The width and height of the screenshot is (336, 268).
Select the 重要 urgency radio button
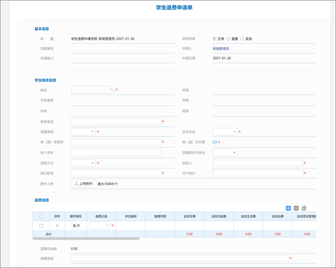coord(228,39)
